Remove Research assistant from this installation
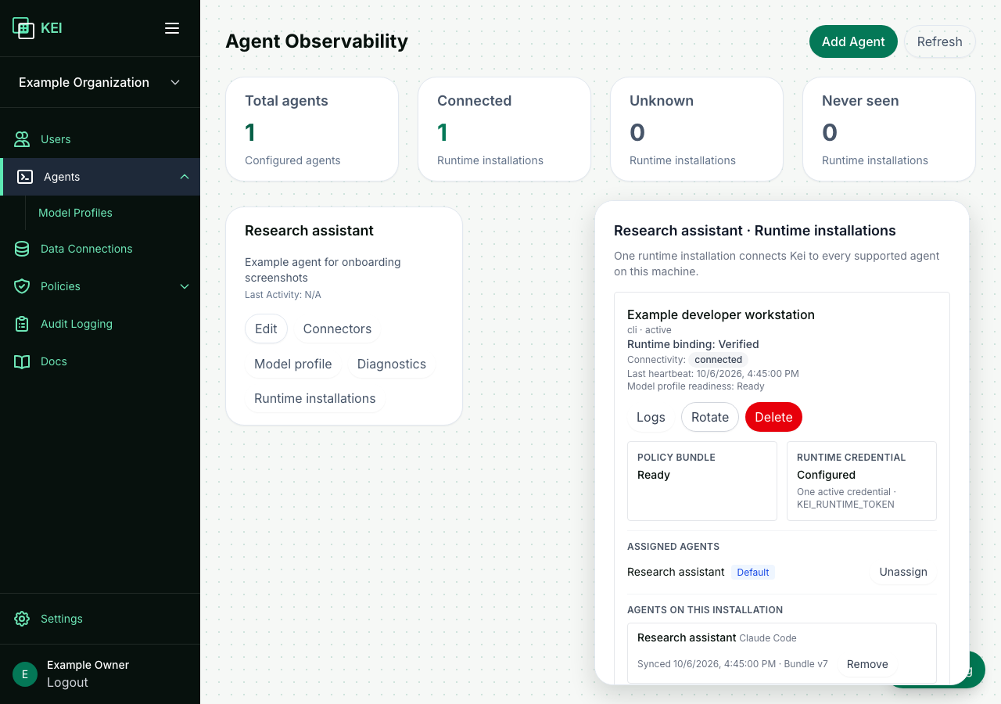Viewport: 1001px width, 704px height. coord(867,664)
